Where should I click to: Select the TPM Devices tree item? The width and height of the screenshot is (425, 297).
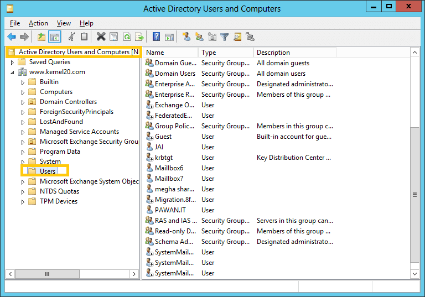(59, 201)
